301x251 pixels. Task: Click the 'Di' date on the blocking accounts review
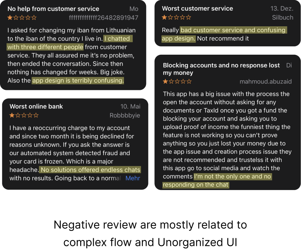[x=289, y=65]
